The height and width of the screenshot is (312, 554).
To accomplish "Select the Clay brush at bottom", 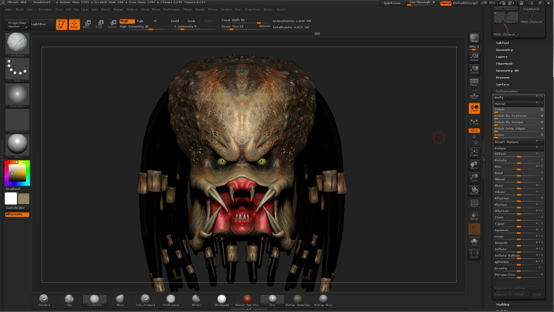I will [x=69, y=300].
